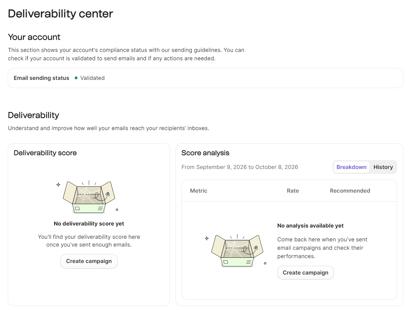The image size is (411, 310).
Task: Click the empty box illustration in Deliverability score
Action: point(89,197)
